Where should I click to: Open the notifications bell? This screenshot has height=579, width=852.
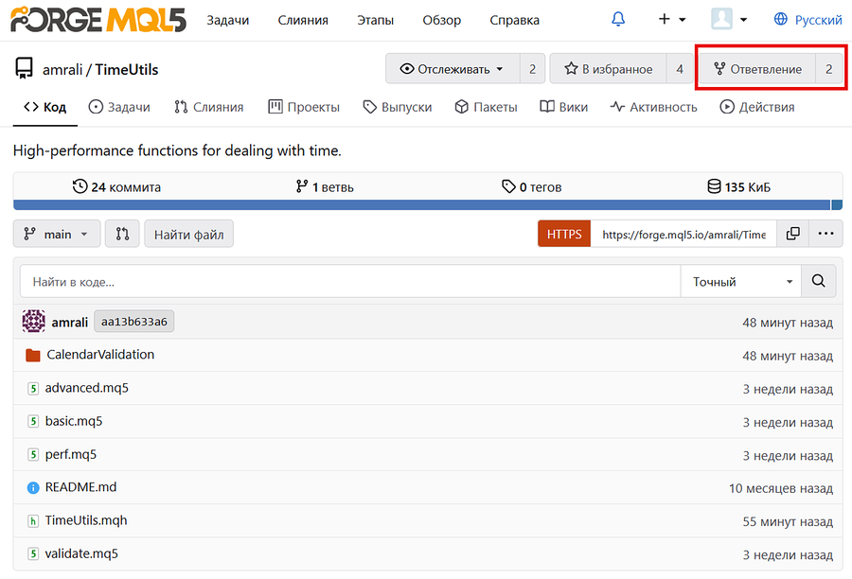pyautogui.click(x=618, y=20)
